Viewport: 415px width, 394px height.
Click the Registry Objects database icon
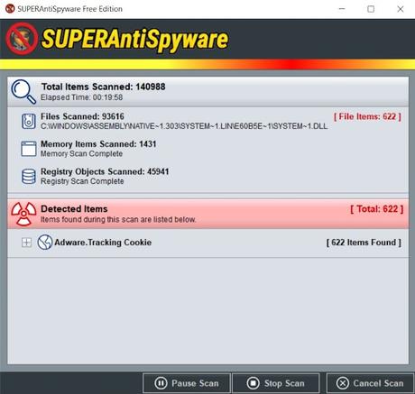[29, 177]
